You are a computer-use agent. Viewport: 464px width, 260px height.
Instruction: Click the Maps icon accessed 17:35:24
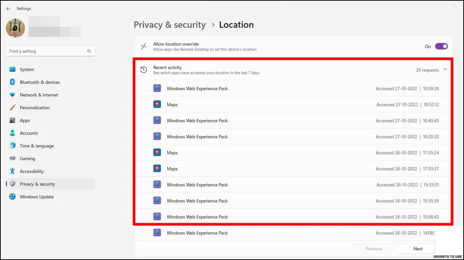click(157, 153)
